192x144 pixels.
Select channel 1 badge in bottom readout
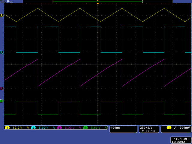[x=7, y=128]
